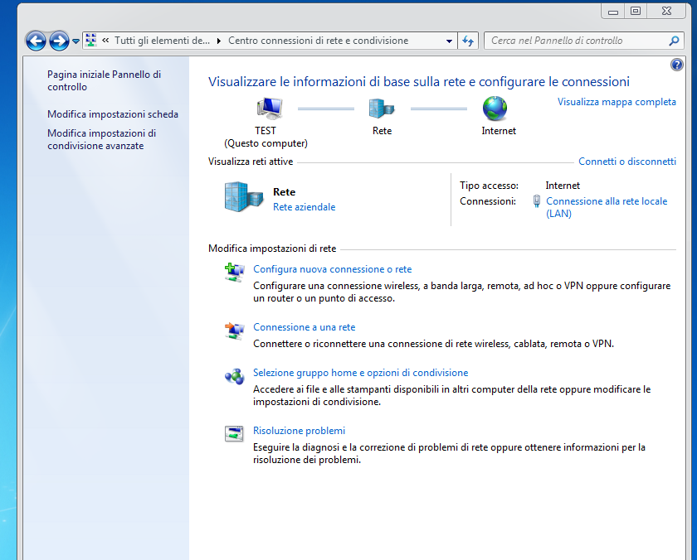This screenshot has width=697, height=560.
Task: Click Connetti o disconnetti link
Action: click(626, 162)
